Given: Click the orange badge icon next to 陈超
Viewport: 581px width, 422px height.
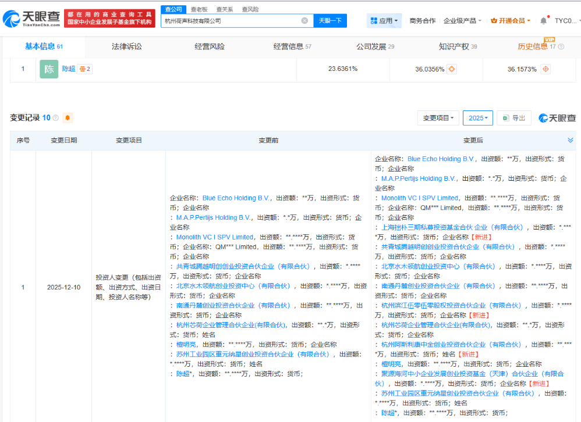Looking at the screenshot, I should click(85, 69).
